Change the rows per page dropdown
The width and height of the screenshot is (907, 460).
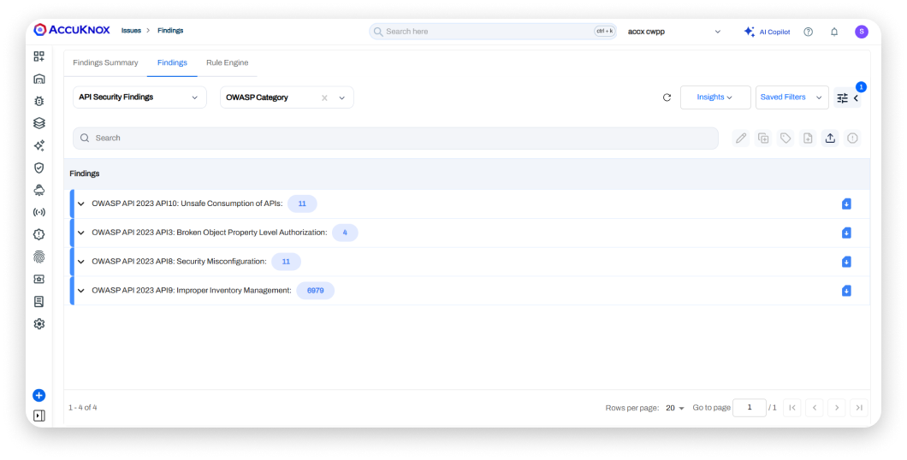(x=674, y=408)
